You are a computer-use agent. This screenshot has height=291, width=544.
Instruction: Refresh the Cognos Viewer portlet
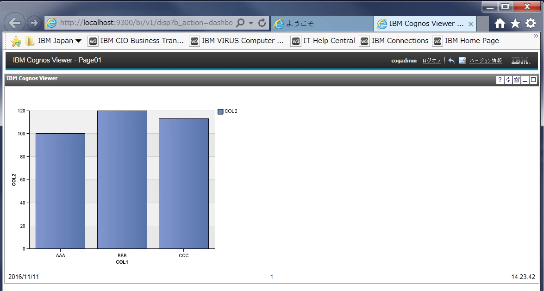pyautogui.click(x=508, y=80)
